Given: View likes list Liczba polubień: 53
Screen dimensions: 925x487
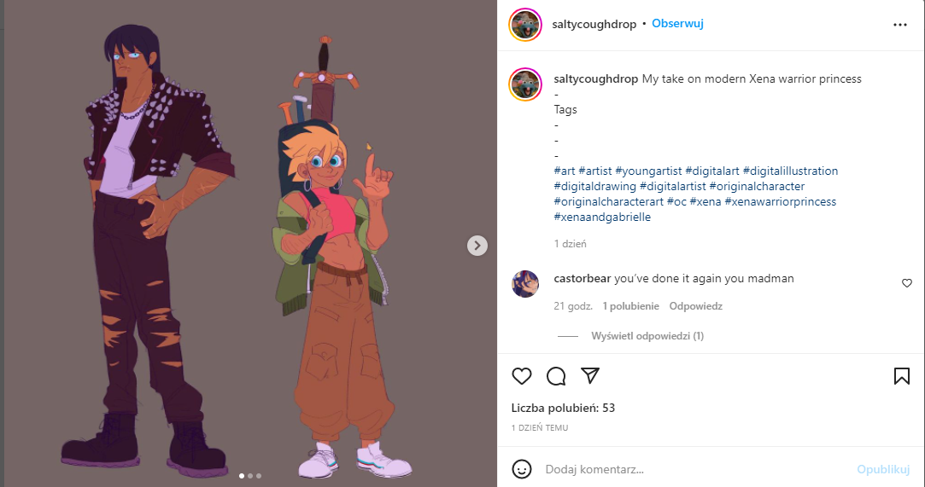Looking at the screenshot, I should 563,408.
